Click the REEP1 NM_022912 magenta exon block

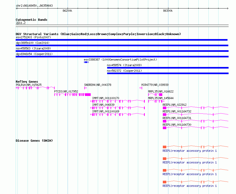pos(164,108)
